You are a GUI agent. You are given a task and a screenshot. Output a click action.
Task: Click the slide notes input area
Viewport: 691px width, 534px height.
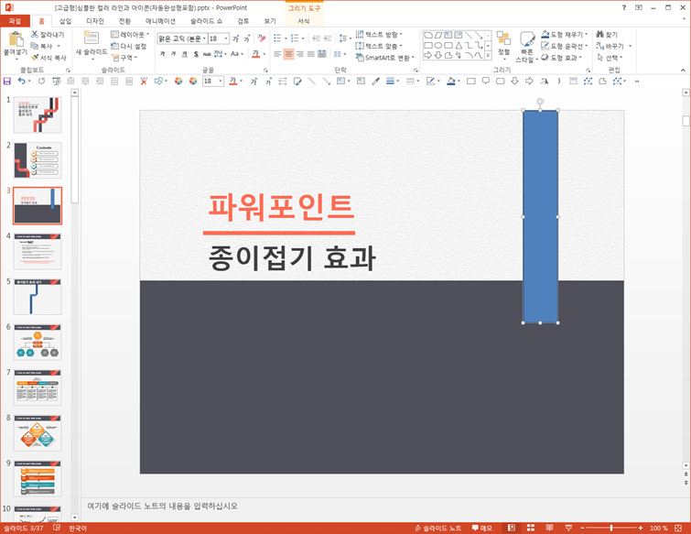(383, 507)
